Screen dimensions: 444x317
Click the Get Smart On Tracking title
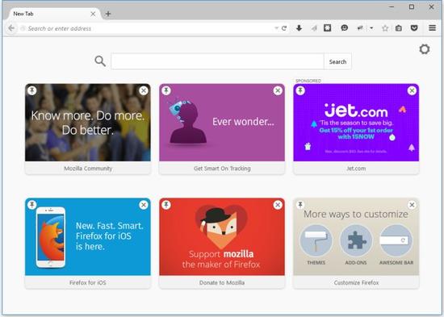pos(222,169)
